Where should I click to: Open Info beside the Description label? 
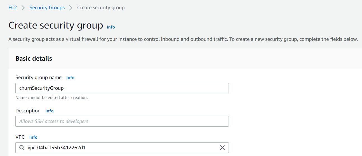pyautogui.click(x=49, y=111)
